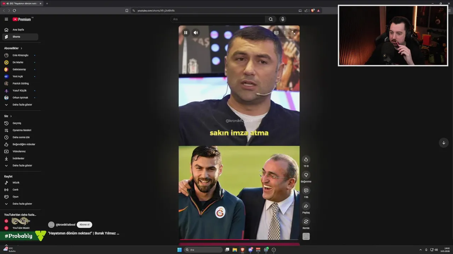
Task: Open the Siz section chevron
Action: coord(11,116)
